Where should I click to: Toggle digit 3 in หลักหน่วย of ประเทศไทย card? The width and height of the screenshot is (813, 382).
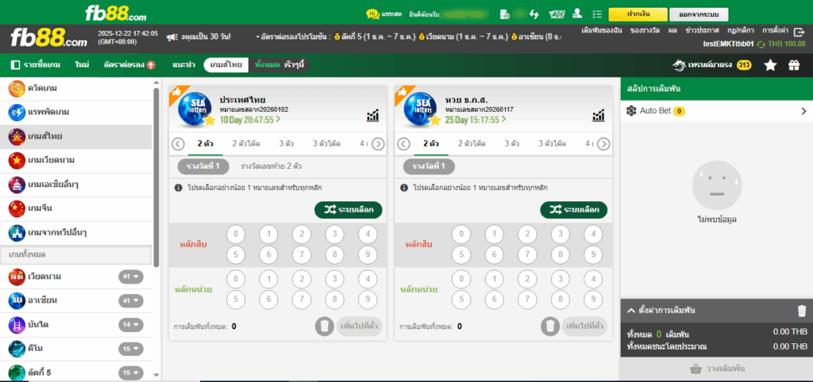click(x=334, y=280)
